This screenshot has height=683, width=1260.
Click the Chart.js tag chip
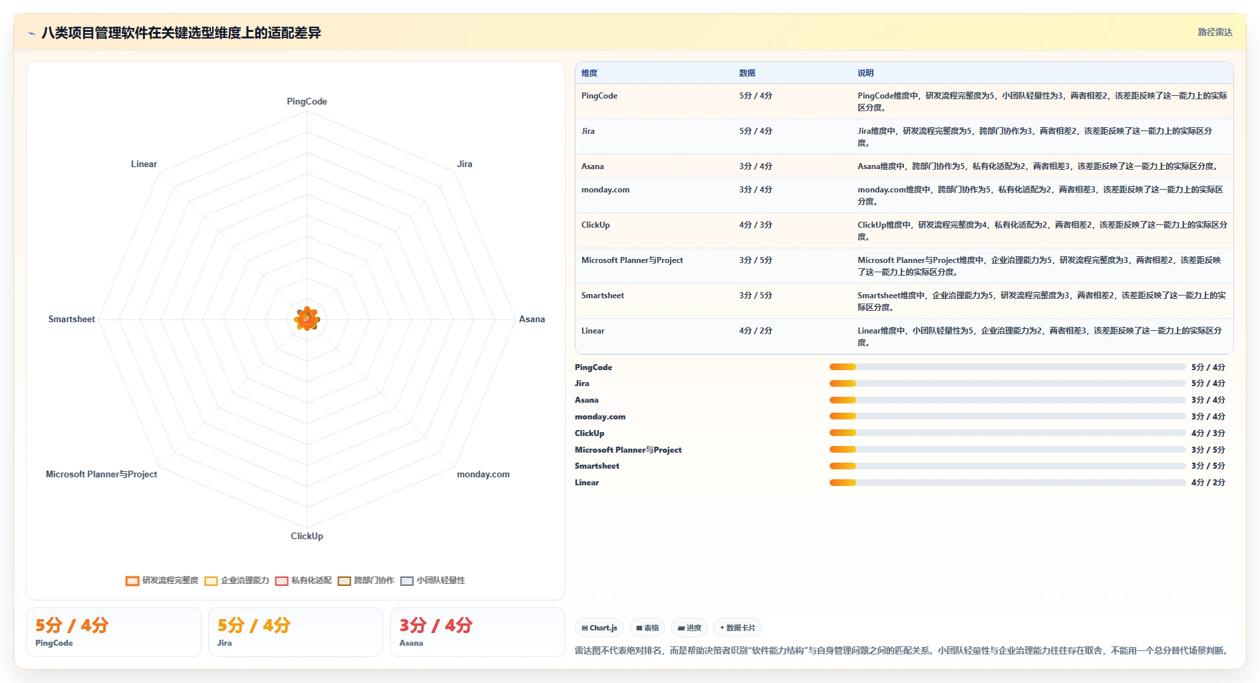tap(599, 628)
